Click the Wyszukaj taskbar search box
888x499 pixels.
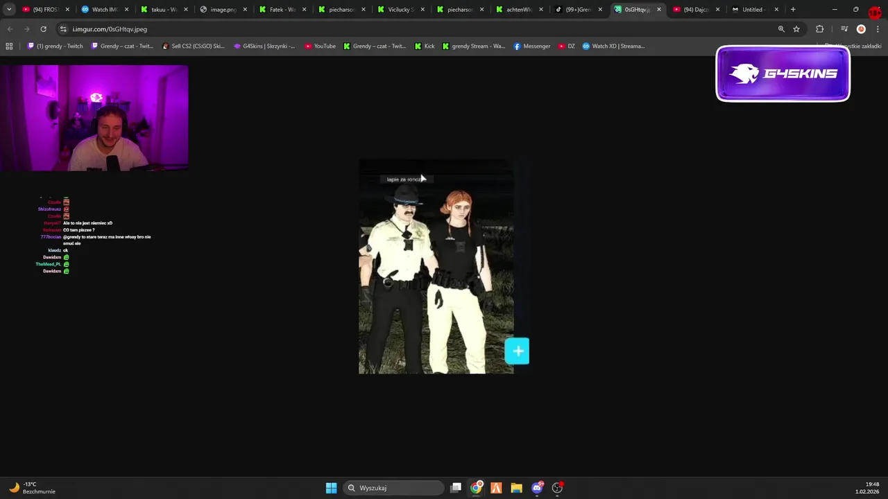[394, 488]
